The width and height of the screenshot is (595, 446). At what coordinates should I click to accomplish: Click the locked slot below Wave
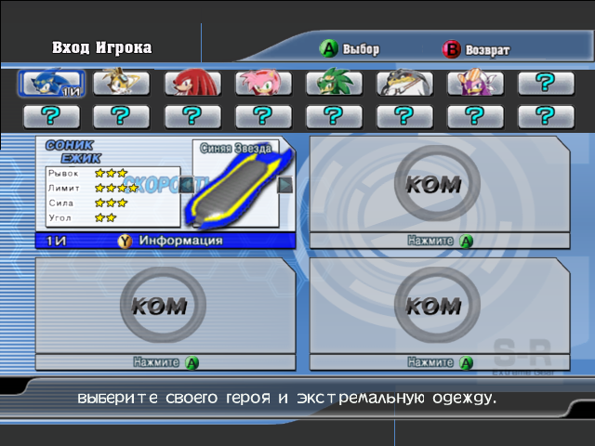click(475, 116)
